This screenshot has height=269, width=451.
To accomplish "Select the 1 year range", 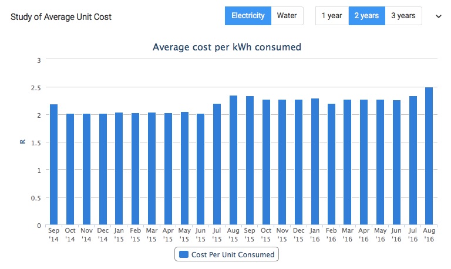I will 332,16.
